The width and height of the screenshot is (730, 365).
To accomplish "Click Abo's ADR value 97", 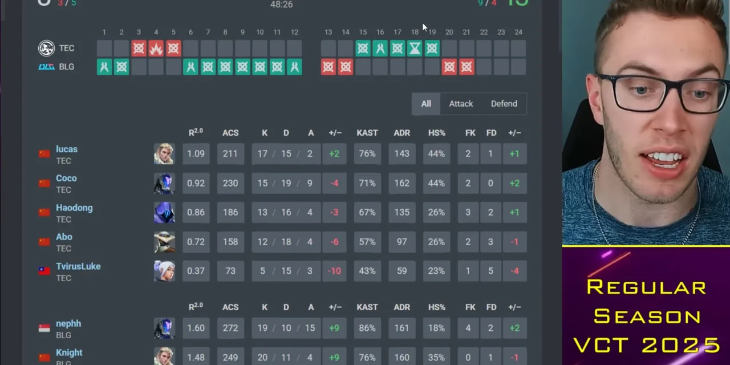I will [401, 242].
